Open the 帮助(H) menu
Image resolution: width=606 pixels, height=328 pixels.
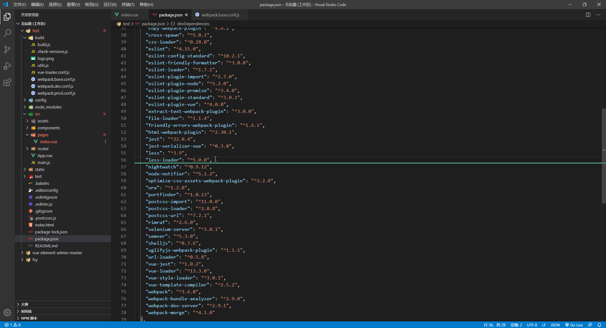pyautogui.click(x=146, y=4)
